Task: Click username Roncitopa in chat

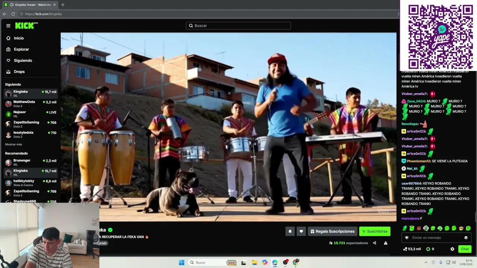Action: tap(410, 124)
